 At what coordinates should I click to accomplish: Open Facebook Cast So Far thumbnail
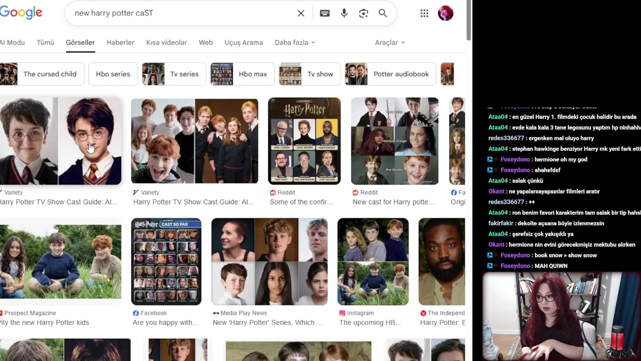pos(166,262)
